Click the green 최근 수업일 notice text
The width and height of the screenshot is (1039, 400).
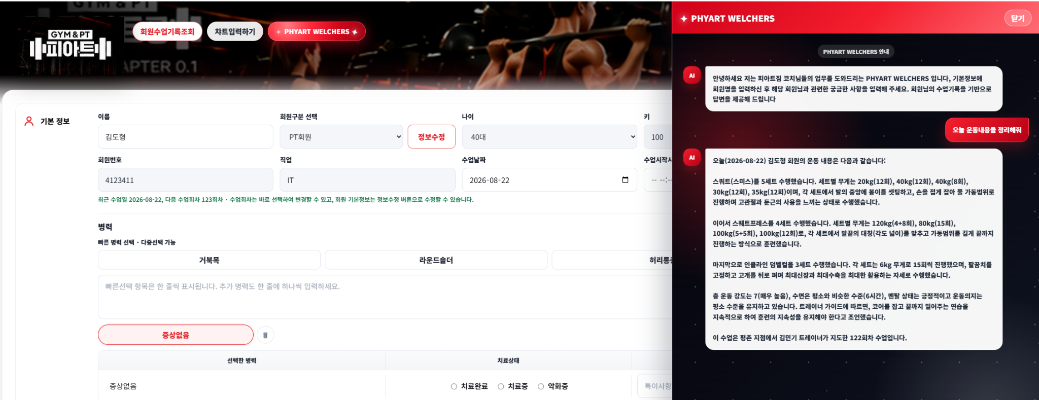coord(286,200)
